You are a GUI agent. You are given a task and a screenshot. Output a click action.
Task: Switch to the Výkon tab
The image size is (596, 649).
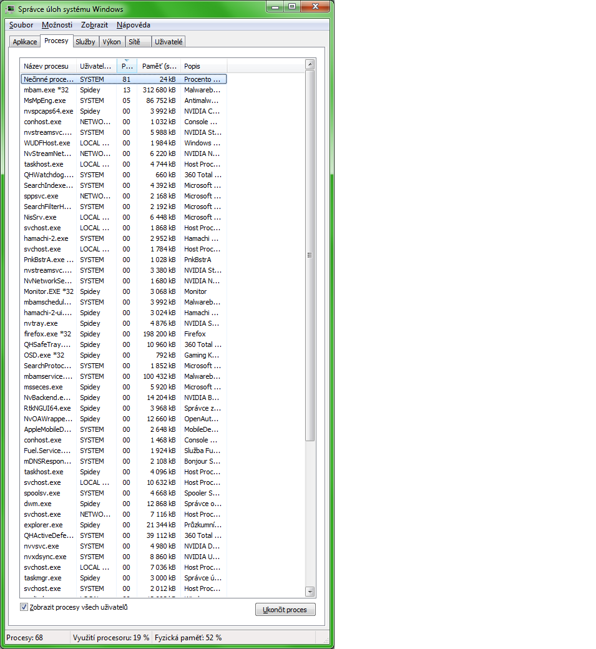point(112,42)
